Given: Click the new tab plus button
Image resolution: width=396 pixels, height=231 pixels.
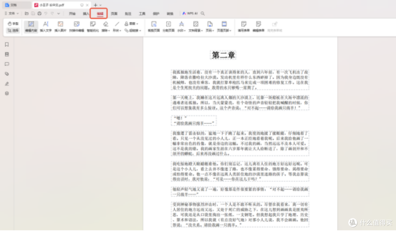Looking at the screenshot, I should [x=95, y=5].
